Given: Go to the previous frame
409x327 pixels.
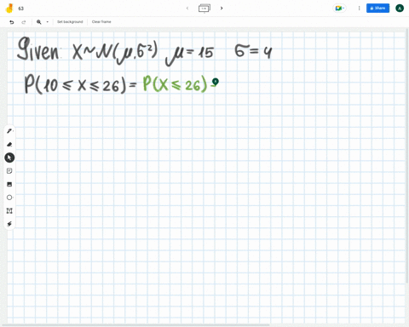Looking at the screenshot, I should click(187, 9).
